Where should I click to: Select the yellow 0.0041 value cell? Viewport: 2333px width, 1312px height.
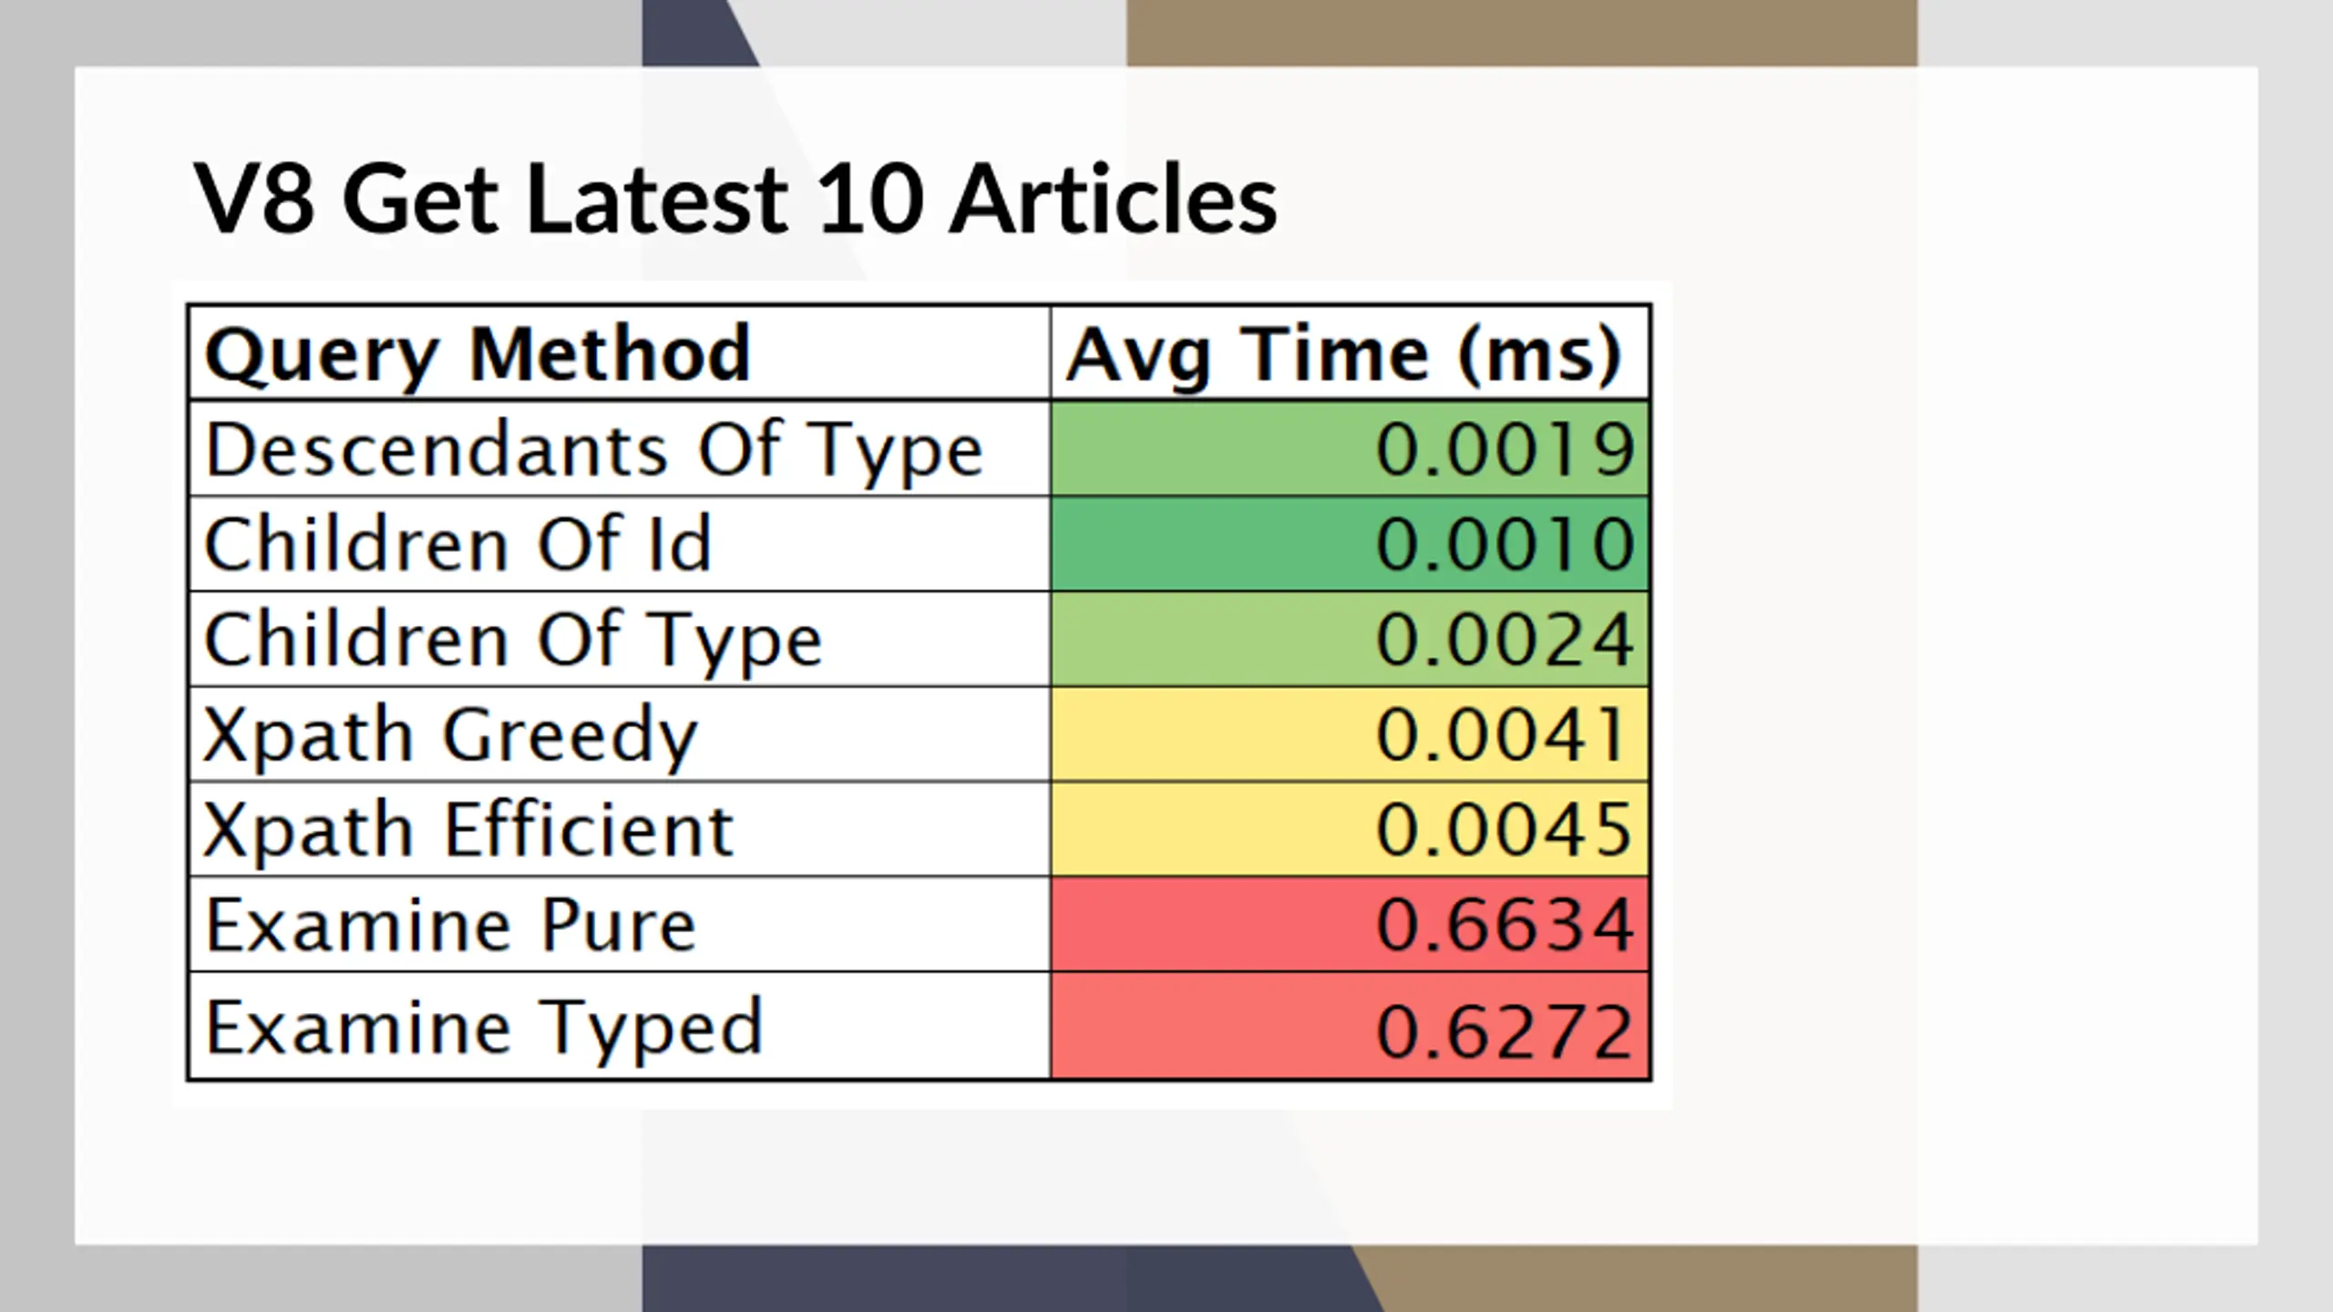tap(1350, 734)
